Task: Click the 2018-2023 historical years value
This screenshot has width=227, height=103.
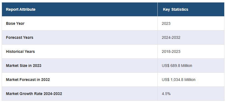Action: point(171,51)
